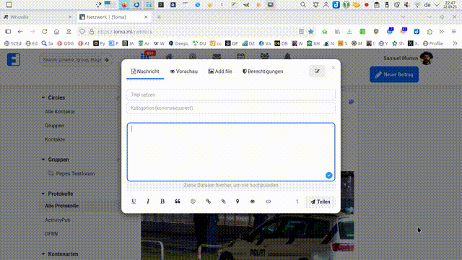The width and height of the screenshot is (462, 260).
Task: Focus the Titel setzen input field
Action: (231, 95)
